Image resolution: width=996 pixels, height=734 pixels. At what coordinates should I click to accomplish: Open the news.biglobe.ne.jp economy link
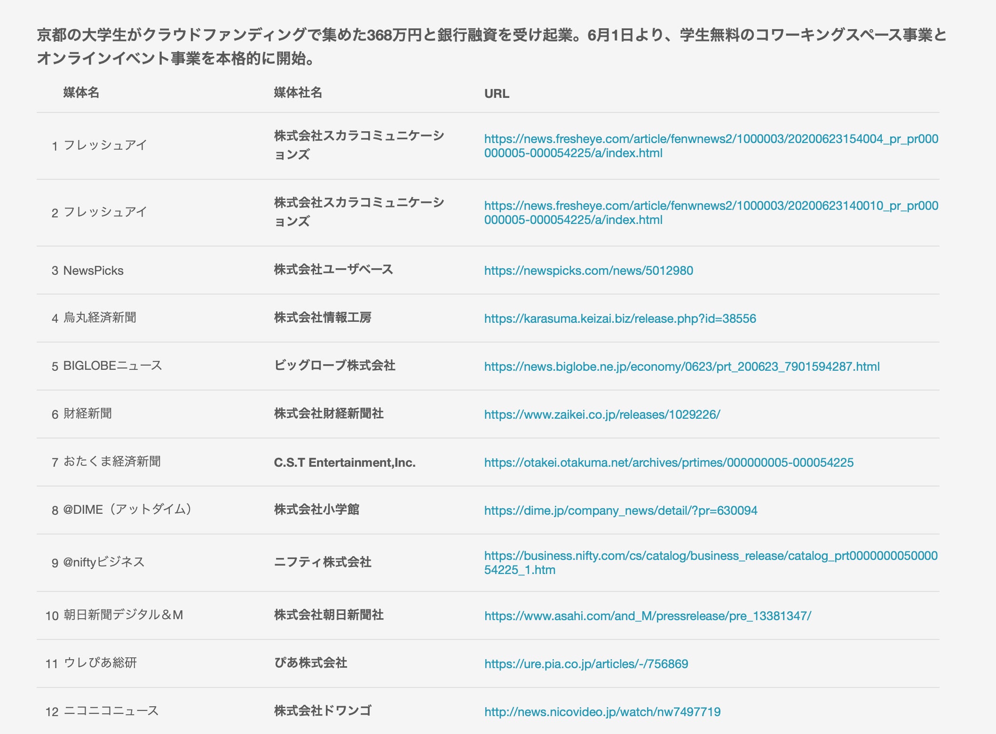point(681,367)
